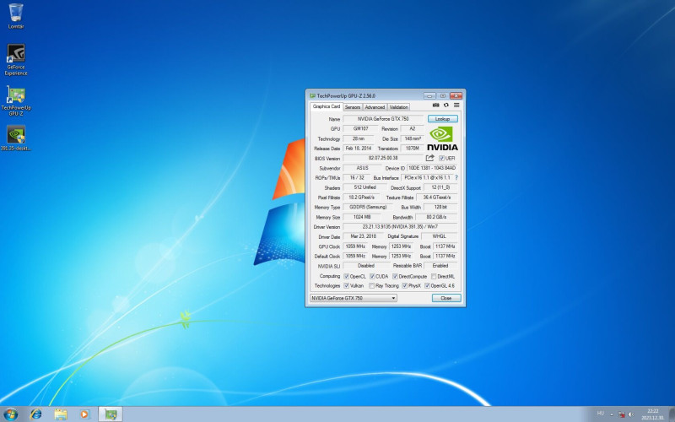This screenshot has width=675, height=422.
Task: Open Windows Explorer folder on taskbar
Action: (61, 414)
